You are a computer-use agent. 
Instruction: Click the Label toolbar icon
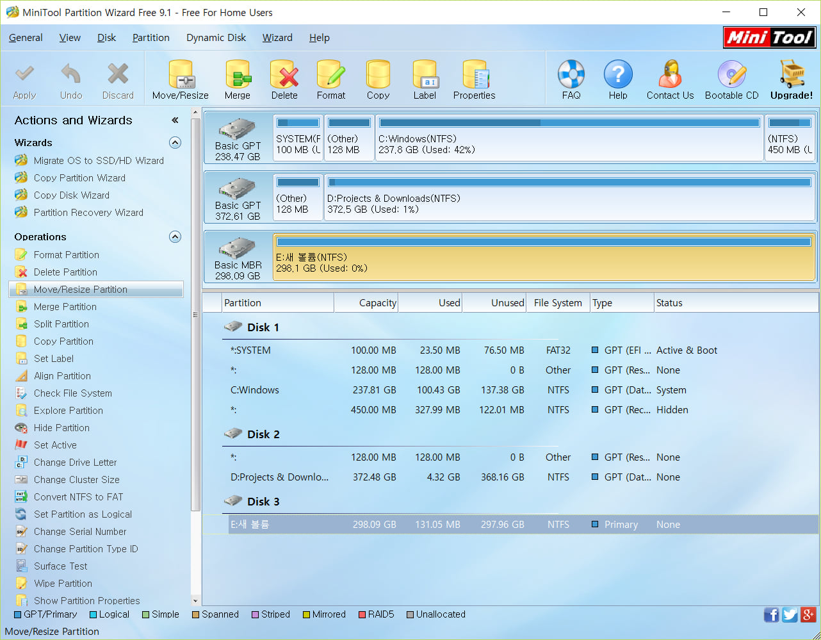pos(425,74)
